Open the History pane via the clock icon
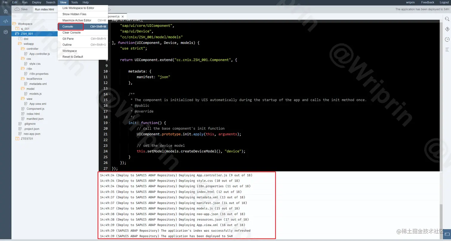Image resolution: width=451 pixels, height=241 pixels. 447,39
